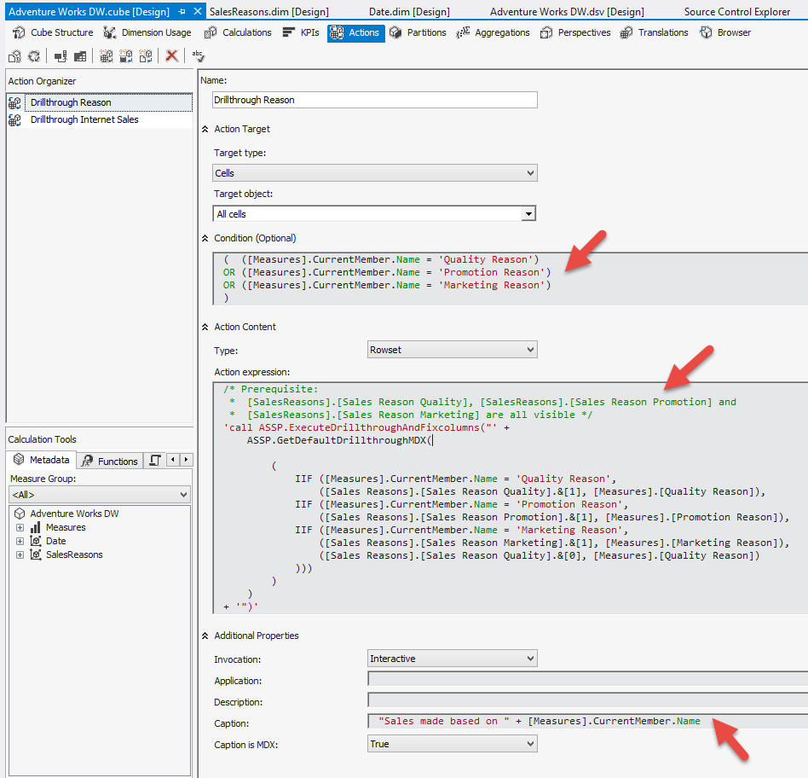The width and height of the screenshot is (808, 778).
Task: Click the Reconnect toolbar icon
Action: [x=34, y=56]
